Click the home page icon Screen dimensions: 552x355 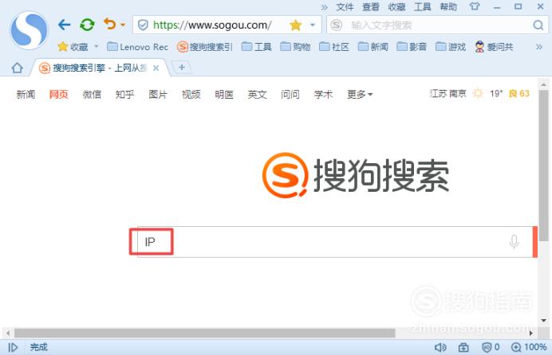[17, 68]
